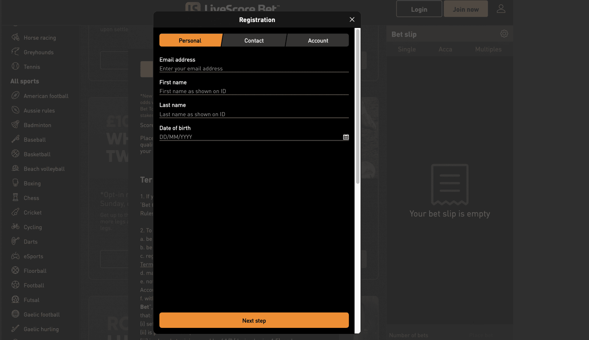
Task: Click the registration dialog scrollbar
Action: pyautogui.click(x=357, y=106)
